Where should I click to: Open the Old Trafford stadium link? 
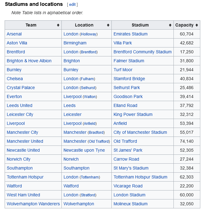[125, 141]
